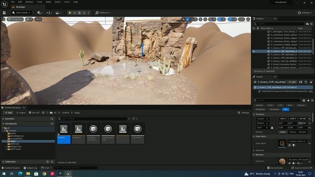Collapse the Static Mesh section in Details
This screenshot has height=177, width=315.
click(x=254, y=137)
